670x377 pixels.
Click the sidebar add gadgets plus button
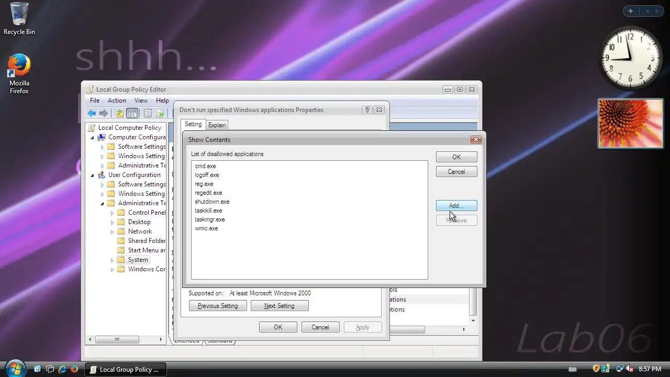pyautogui.click(x=631, y=11)
